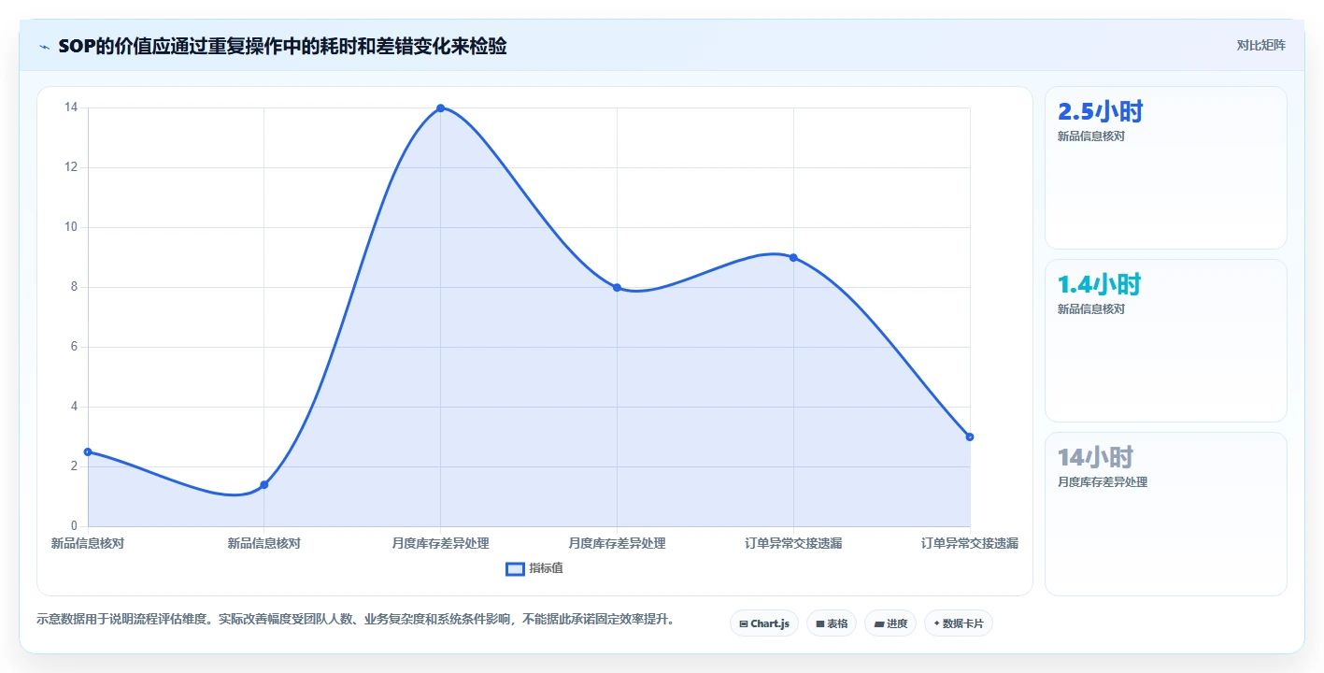
Task: Click the lowest chart data point at 1.4
Action: pyautogui.click(x=264, y=484)
